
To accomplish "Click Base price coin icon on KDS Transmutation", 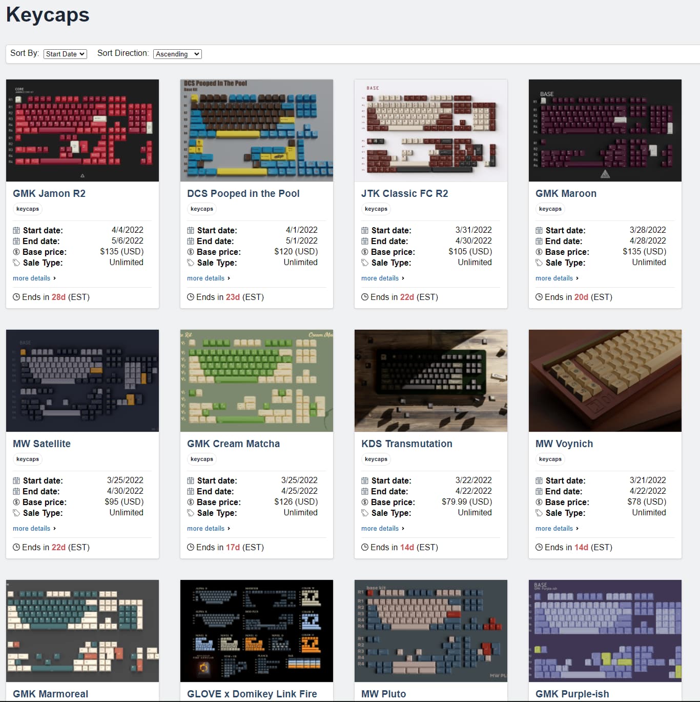I will (x=365, y=502).
